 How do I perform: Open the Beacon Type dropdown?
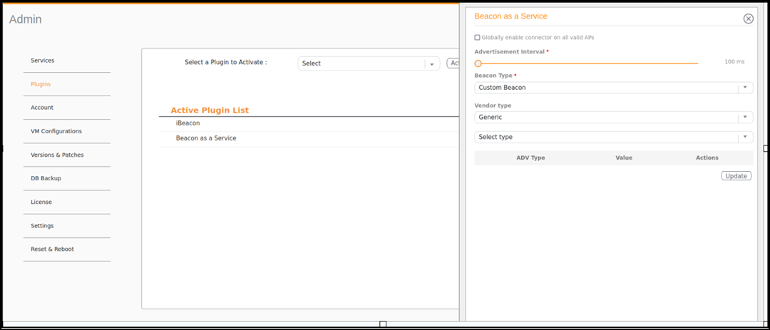point(613,88)
